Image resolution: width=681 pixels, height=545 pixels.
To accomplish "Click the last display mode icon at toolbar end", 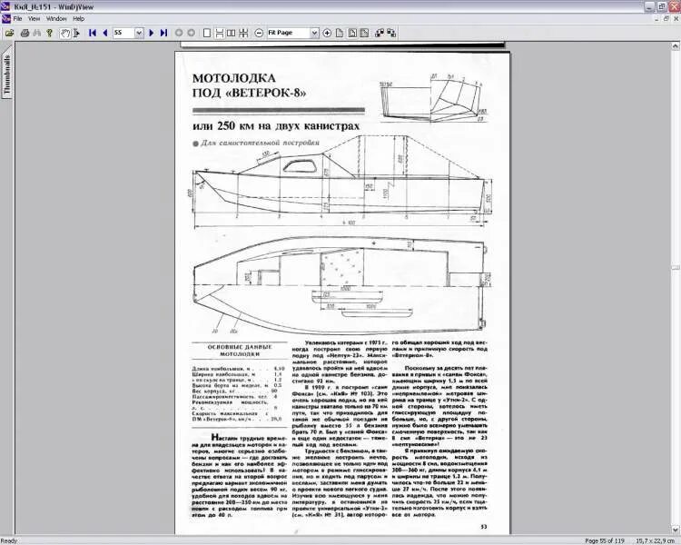I will tap(391, 33).
